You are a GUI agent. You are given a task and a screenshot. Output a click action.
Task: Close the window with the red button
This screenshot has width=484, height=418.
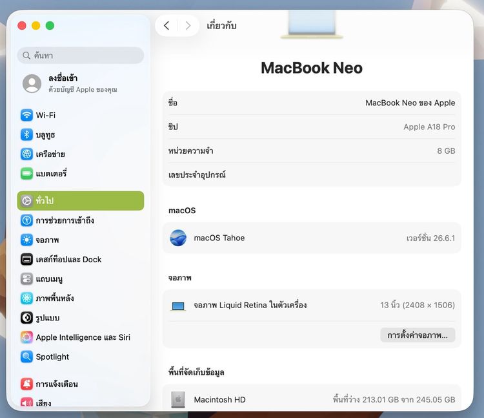22,26
